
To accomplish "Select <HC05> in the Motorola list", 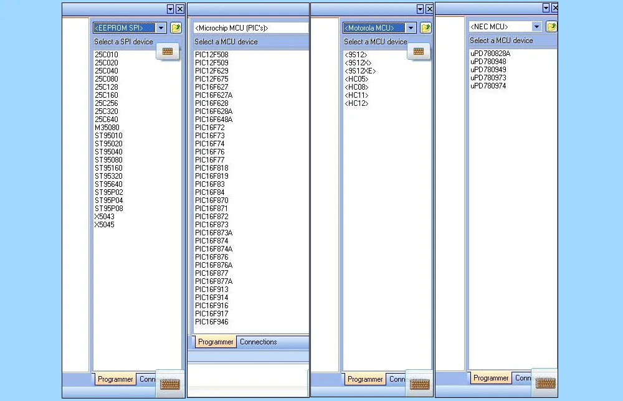I will (x=356, y=79).
